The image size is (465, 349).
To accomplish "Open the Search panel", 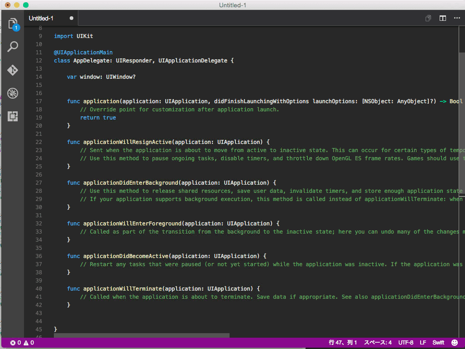I will tap(13, 46).
